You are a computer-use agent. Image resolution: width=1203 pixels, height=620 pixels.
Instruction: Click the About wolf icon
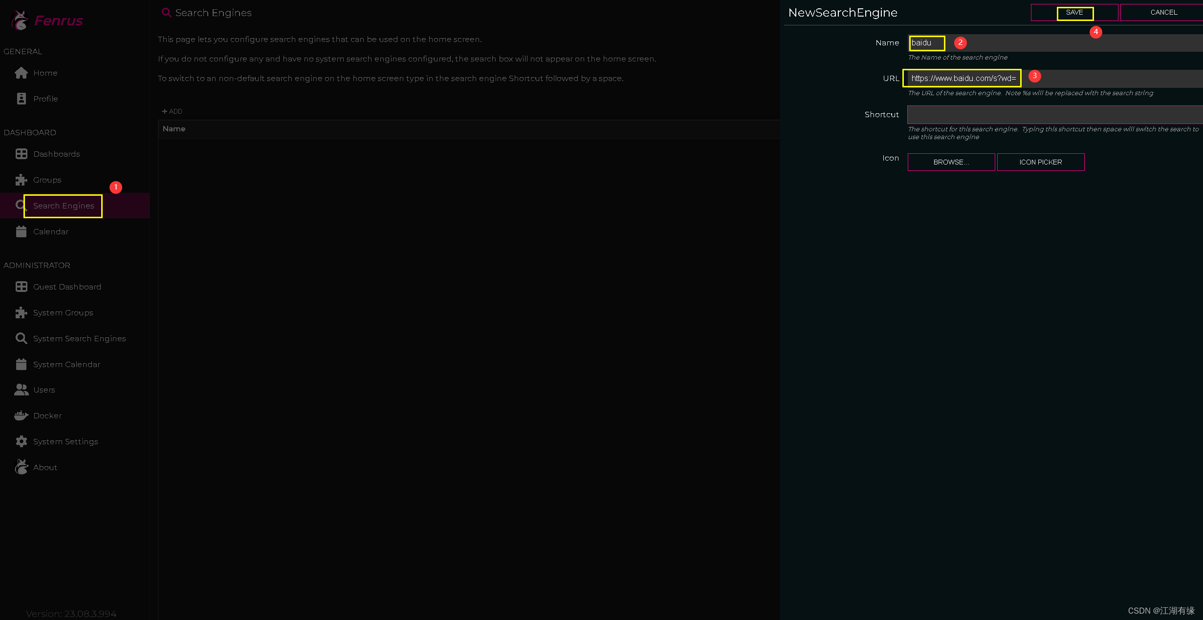(21, 467)
